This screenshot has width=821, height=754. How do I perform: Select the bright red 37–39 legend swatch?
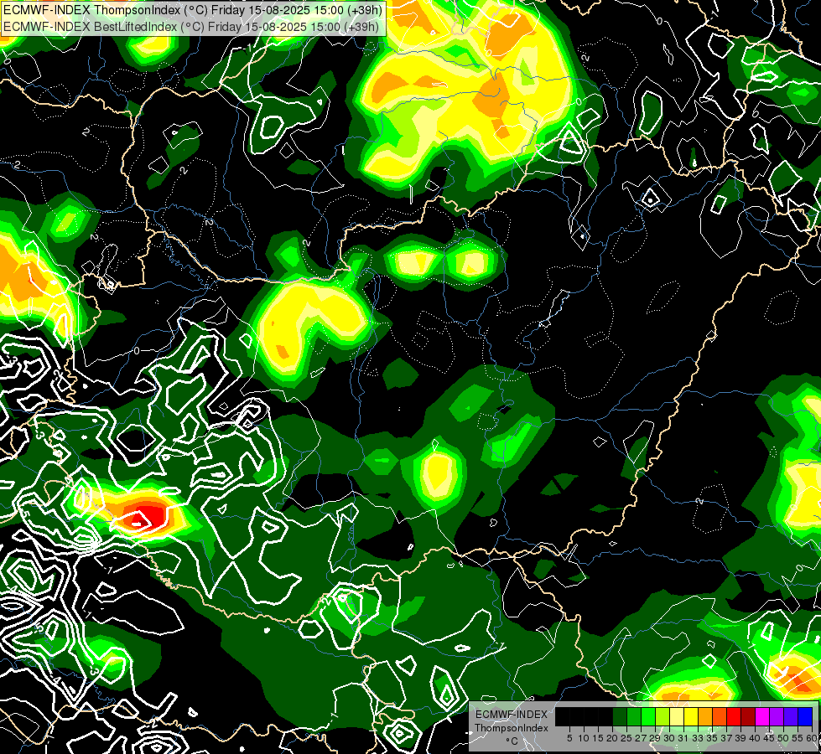[x=734, y=716]
